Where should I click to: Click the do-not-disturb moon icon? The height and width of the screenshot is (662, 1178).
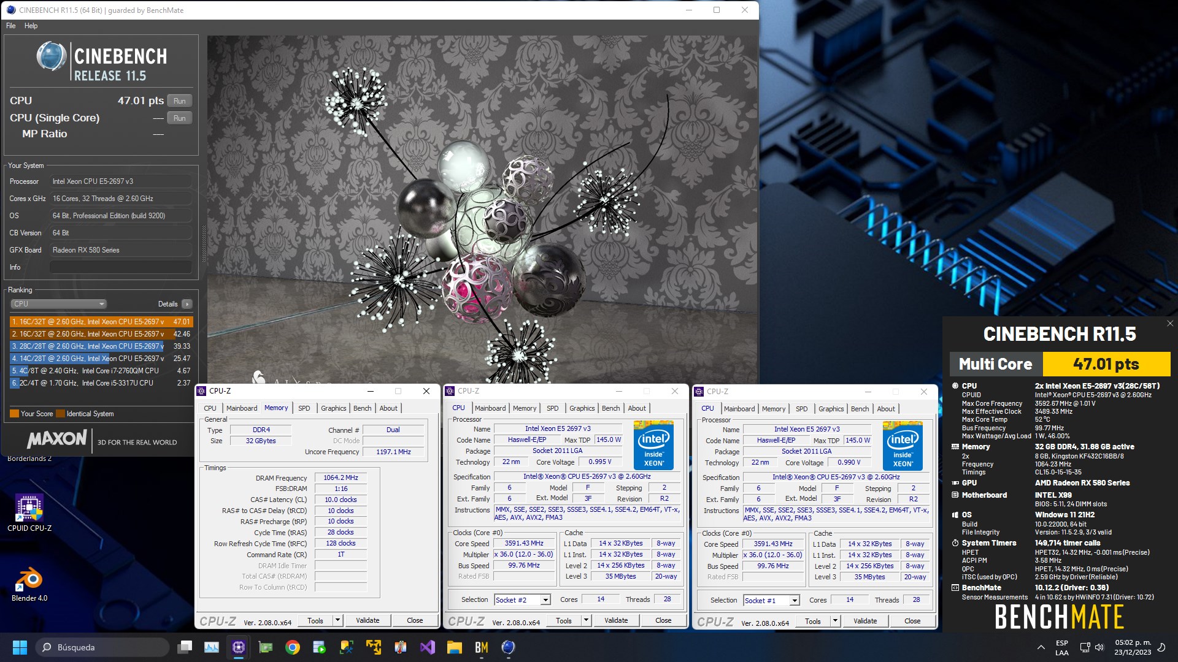pos(1161,647)
